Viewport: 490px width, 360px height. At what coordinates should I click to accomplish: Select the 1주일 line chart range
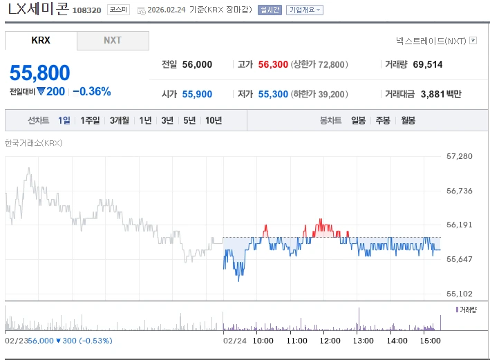point(90,120)
